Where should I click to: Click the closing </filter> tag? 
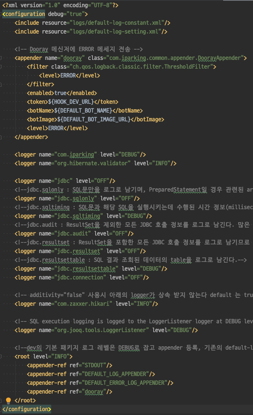pyautogui.click(x=40, y=84)
